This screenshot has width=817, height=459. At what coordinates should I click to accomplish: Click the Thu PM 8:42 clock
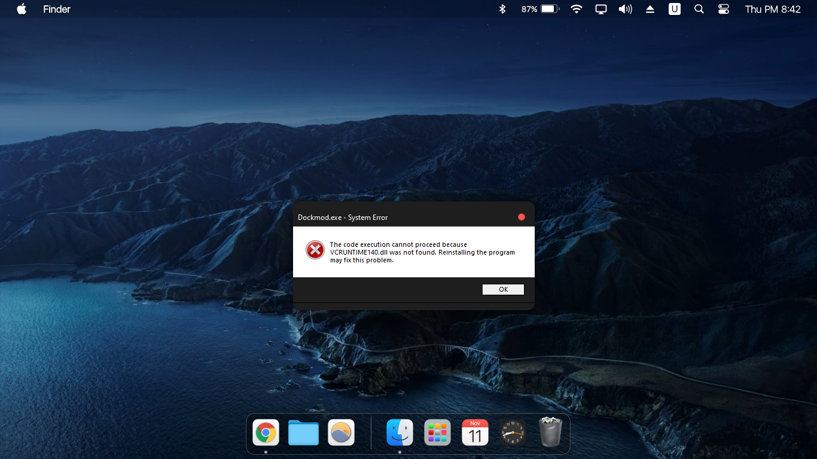click(773, 9)
